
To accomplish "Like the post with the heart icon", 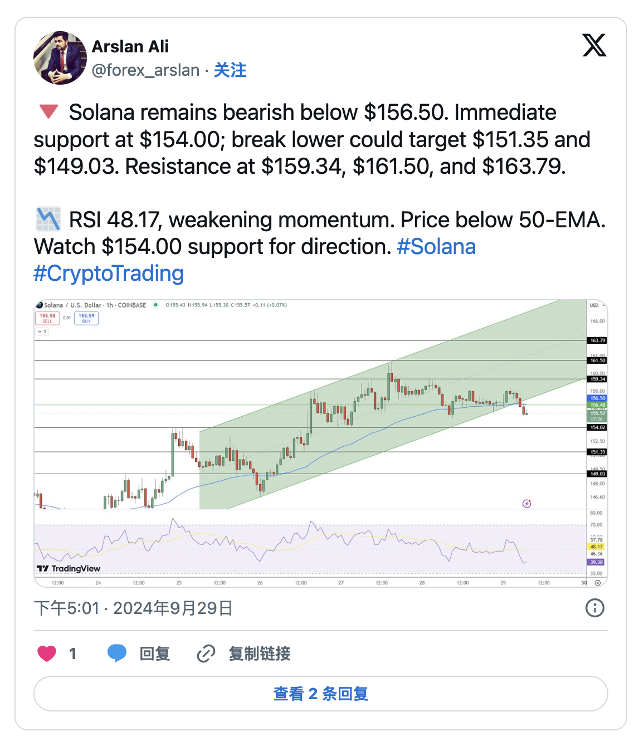I will [x=47, y=653].
